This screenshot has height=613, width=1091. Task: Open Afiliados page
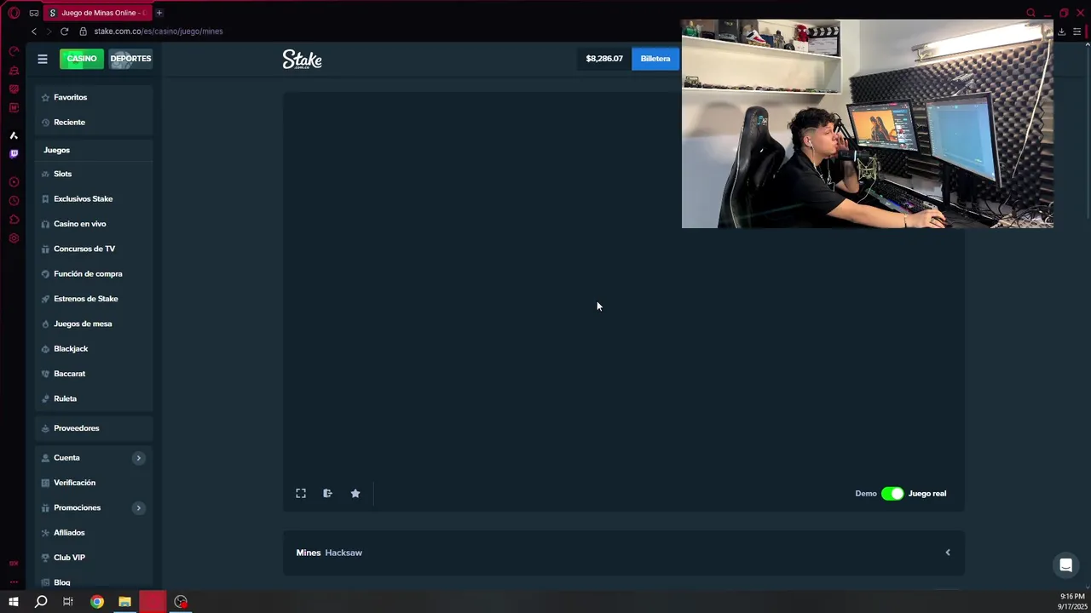point(94,533)
